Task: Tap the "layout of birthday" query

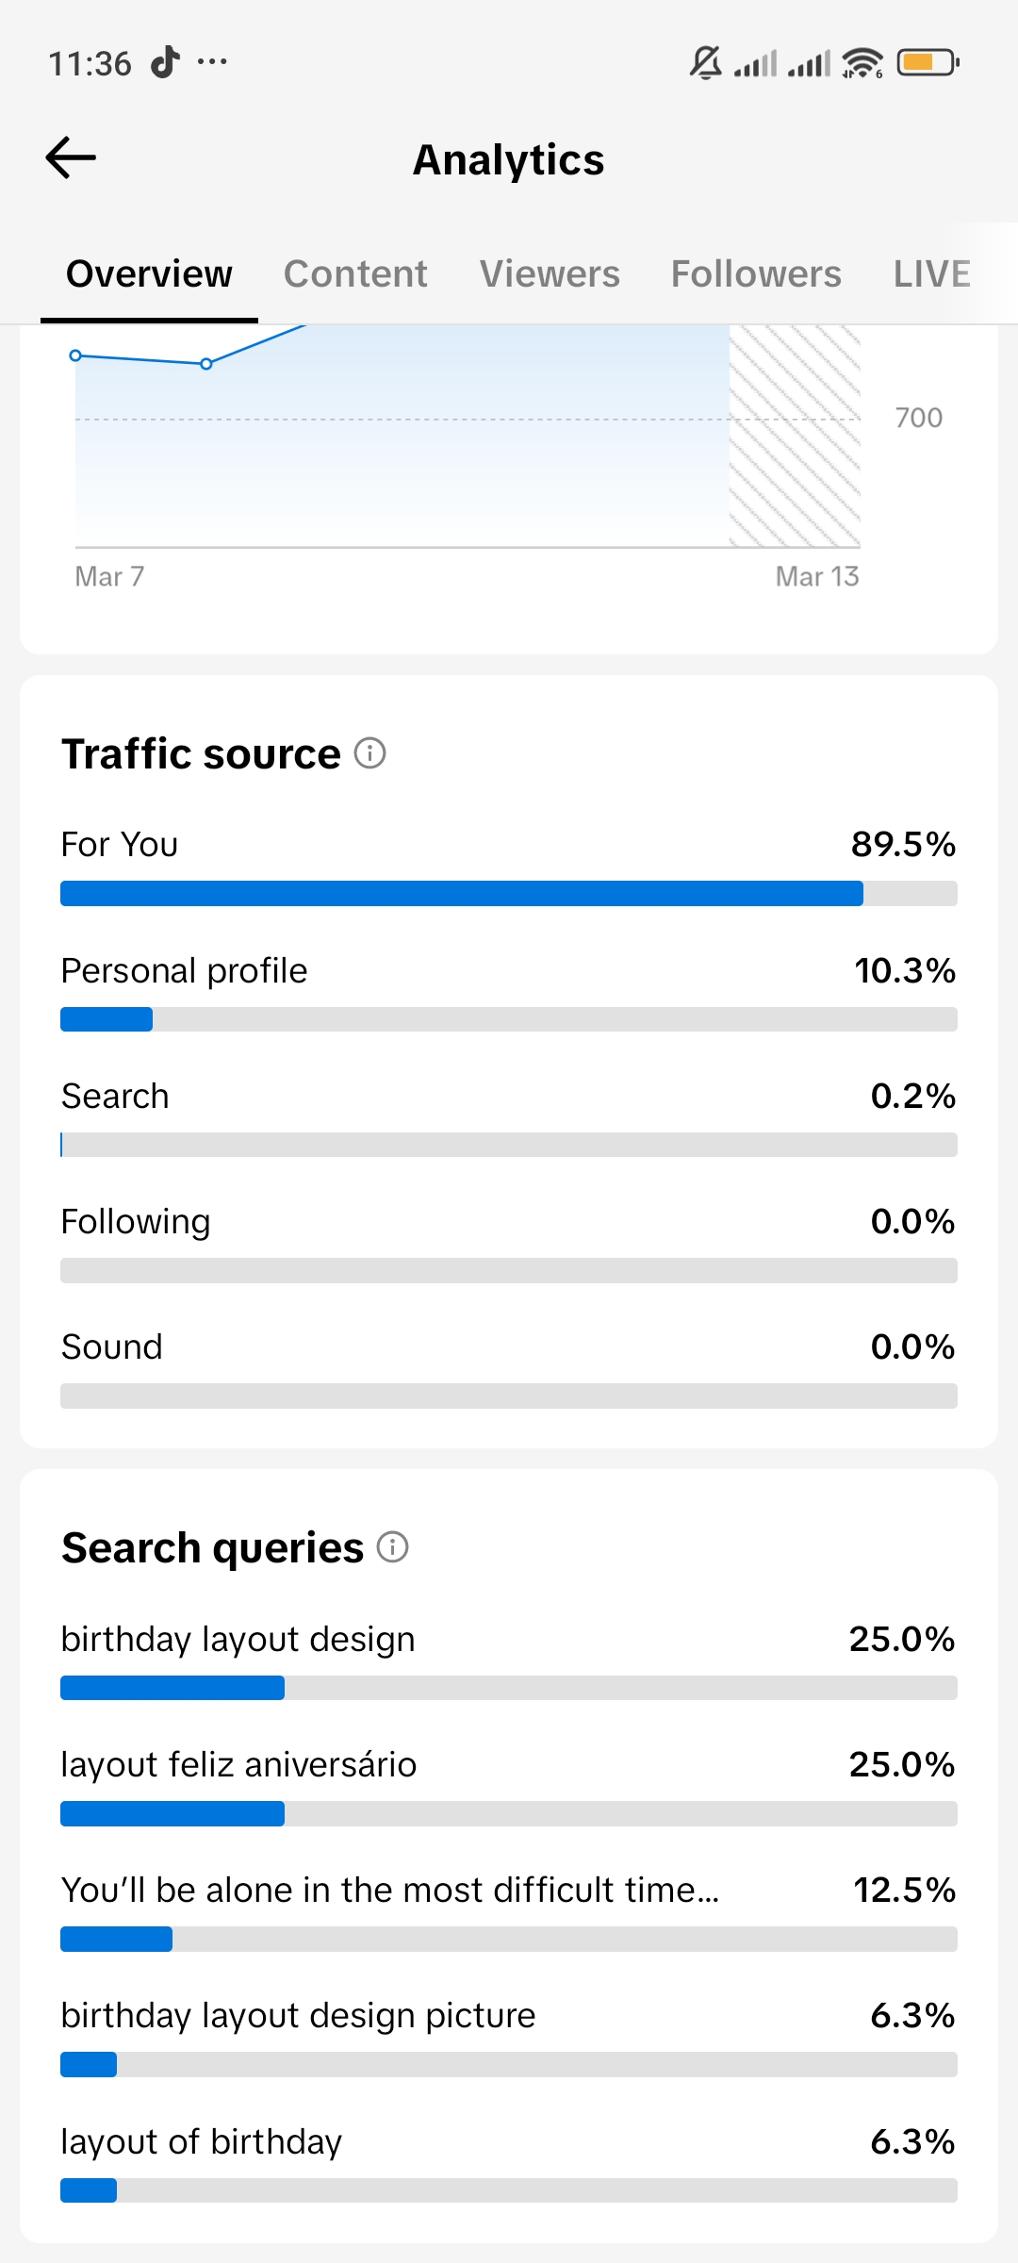Action: [x=202, y=2142]
